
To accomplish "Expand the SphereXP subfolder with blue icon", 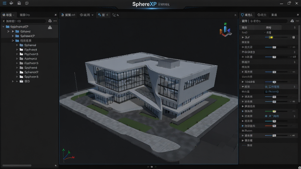I will (13, 36).
